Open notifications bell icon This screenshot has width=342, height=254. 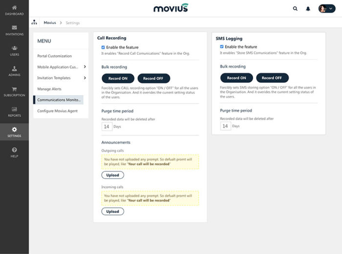click(308, 8)
